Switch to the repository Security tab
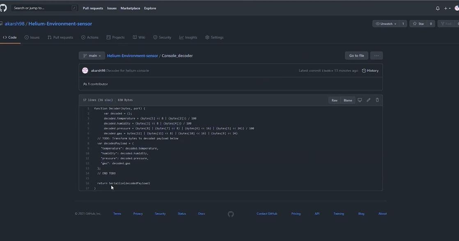Viewport: 459px width, 241px height. pos(162,37)
